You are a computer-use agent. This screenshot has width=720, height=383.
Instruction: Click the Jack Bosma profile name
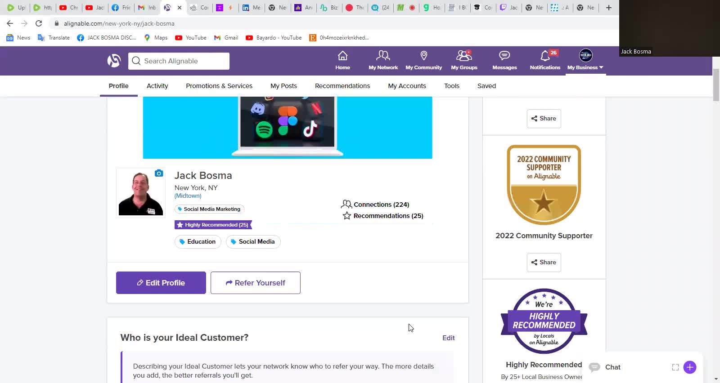[203, 175]
